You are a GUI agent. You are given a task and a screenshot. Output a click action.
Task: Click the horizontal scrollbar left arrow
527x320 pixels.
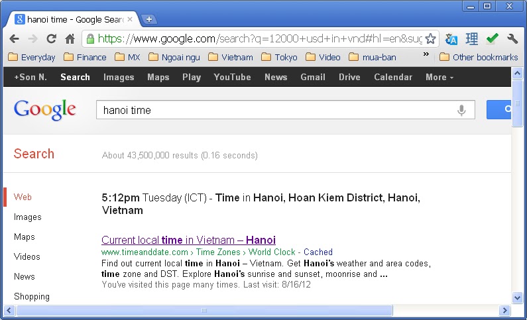coord(9,310)
